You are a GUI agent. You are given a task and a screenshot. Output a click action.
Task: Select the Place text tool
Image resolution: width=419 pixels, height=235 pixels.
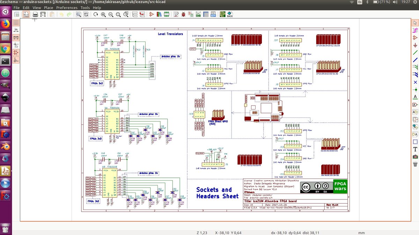pyautogui.click(x=415, y=149)
